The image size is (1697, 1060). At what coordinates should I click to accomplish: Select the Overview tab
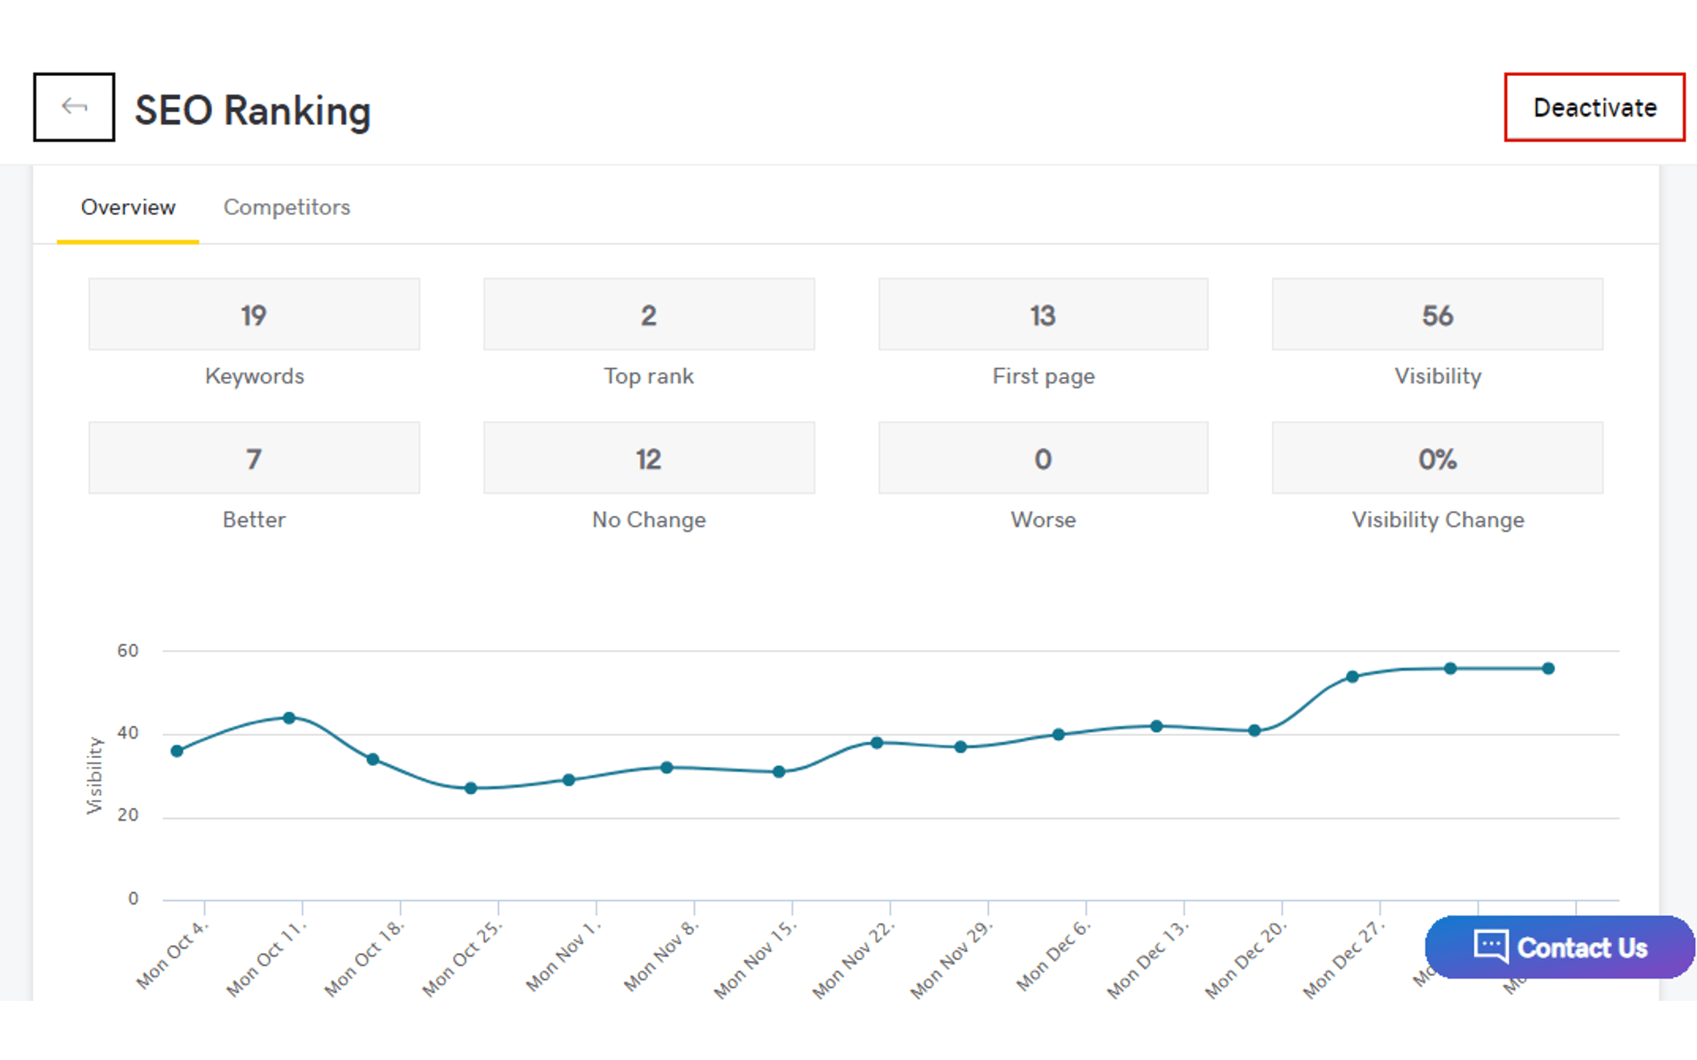point(126,207)
